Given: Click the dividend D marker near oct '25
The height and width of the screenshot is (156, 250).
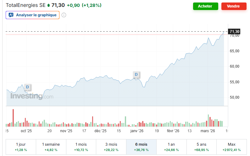Looking at the screenshot, I should [27, 87].
